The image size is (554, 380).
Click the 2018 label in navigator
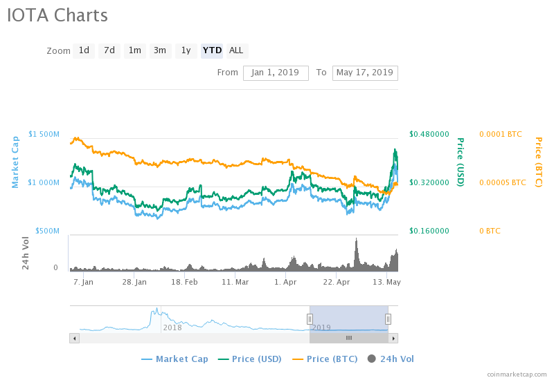pos(172,327)
